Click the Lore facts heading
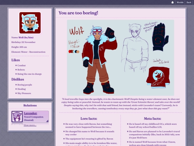This screenshot has width=194, height=146. pos(89,119)
